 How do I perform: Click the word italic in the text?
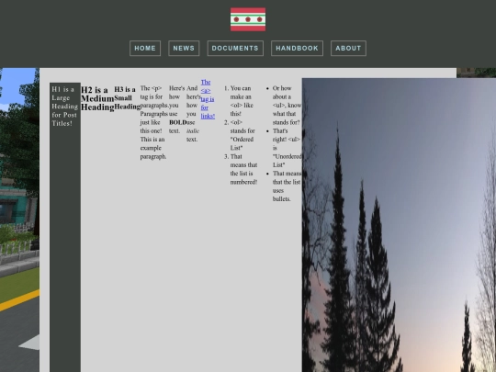pos(193,130)
